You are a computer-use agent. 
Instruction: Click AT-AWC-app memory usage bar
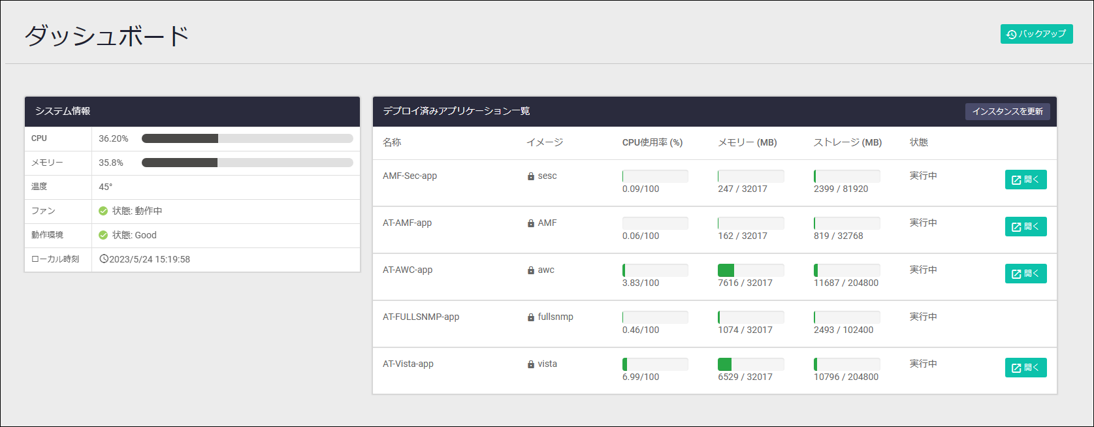pyautogui.click(x=751, y=270)
